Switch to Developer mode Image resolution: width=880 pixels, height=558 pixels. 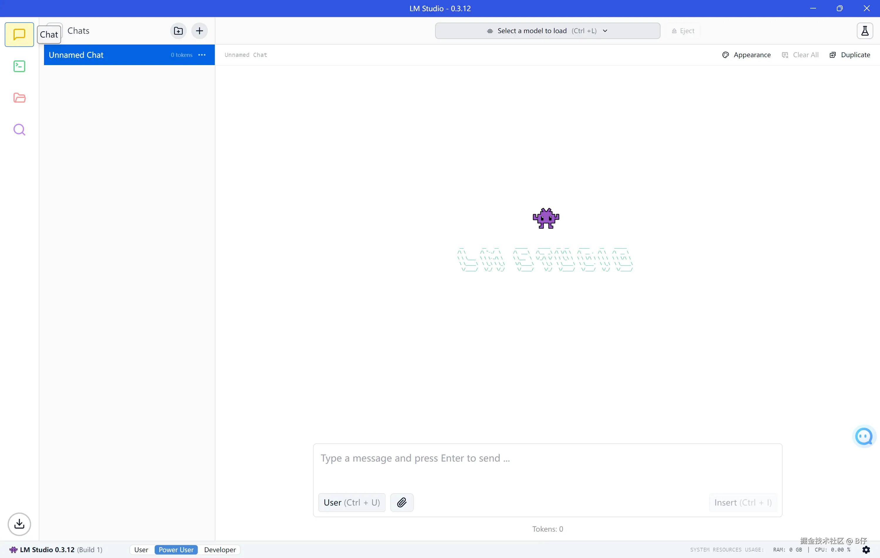(x=220, y=549)
